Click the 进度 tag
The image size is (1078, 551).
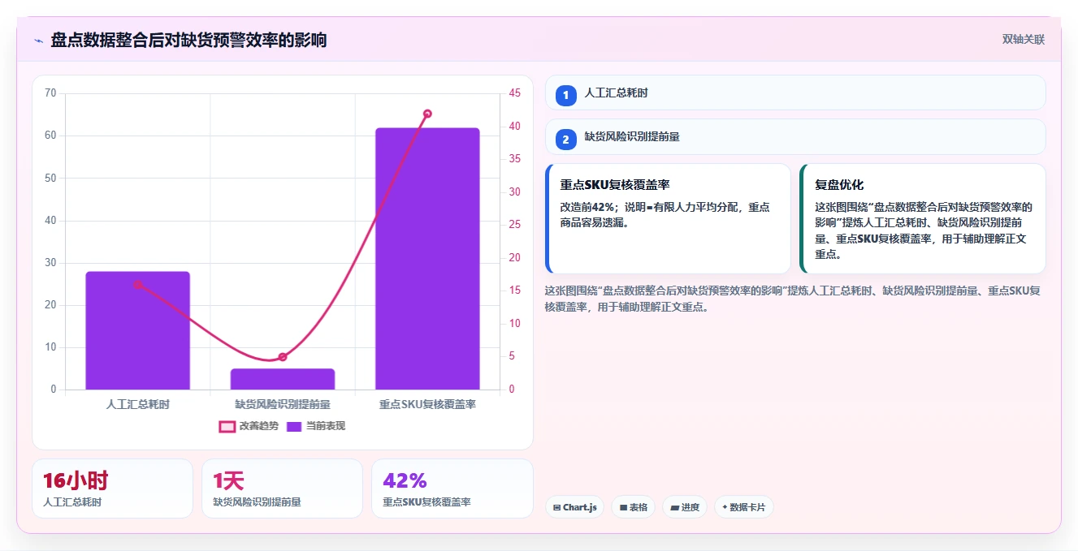(x=685, y=507)
